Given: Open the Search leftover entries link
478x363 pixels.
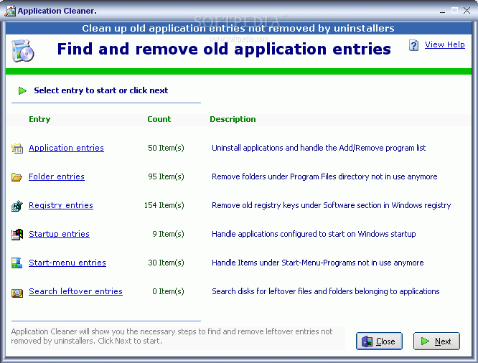Looking at the screenshot, I should pos(75,291).
